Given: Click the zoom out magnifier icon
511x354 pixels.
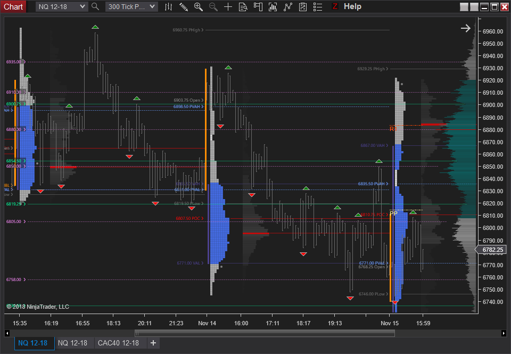Looking at the screenshot, I should (213, 6).
